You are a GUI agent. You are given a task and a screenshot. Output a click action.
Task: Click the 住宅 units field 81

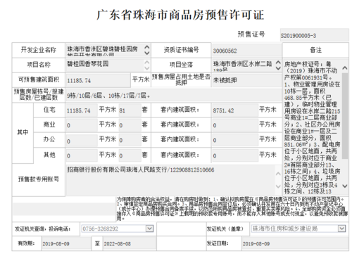(130, 110)
